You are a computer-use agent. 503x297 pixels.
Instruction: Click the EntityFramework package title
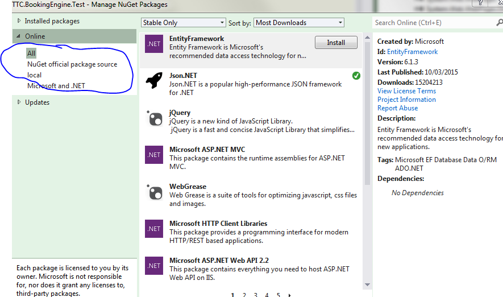coord(197,39)
